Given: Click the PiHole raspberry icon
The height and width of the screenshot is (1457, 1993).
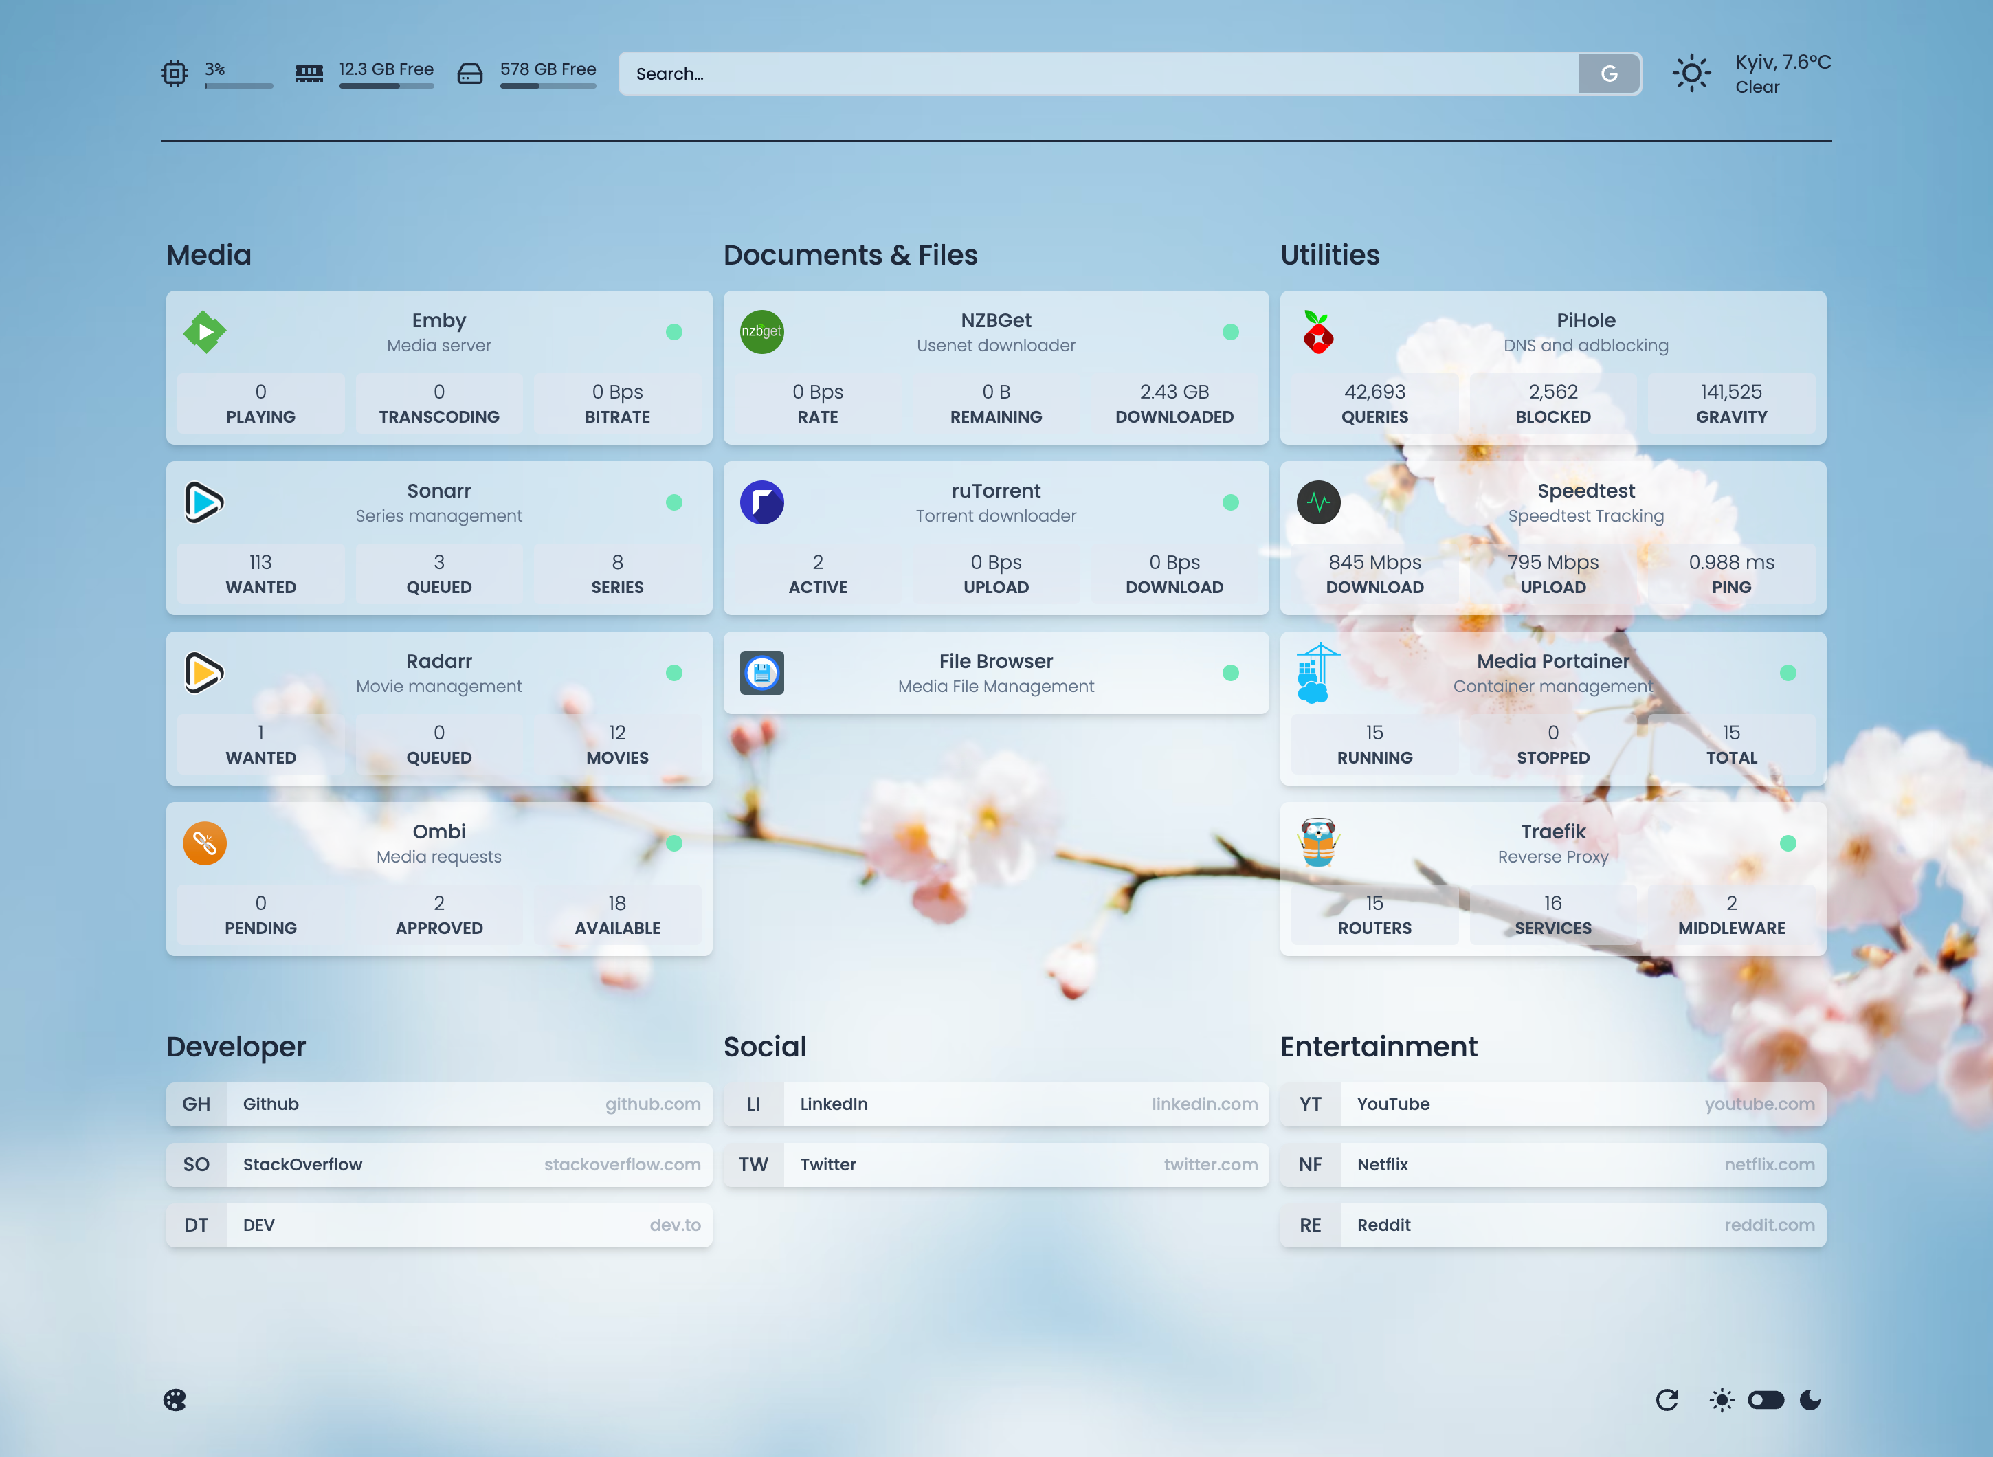Looking at the screenshot, I should (1317, 332).
